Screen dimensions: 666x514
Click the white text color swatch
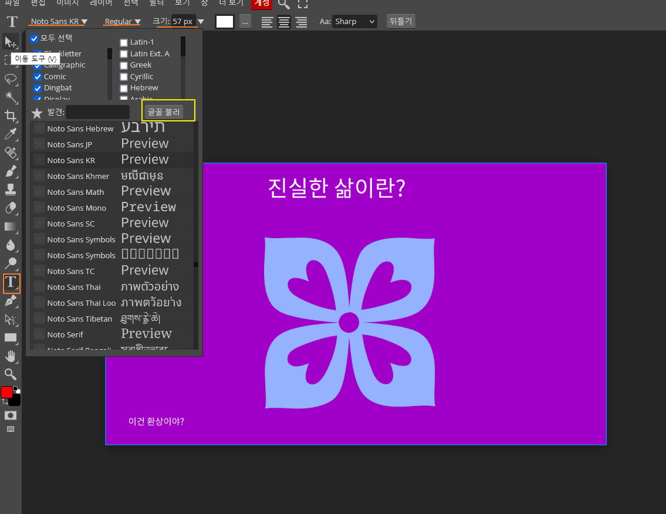click(225, 21)
